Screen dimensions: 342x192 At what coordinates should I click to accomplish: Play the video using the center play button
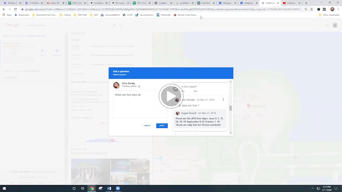click(x=171, y=96)
